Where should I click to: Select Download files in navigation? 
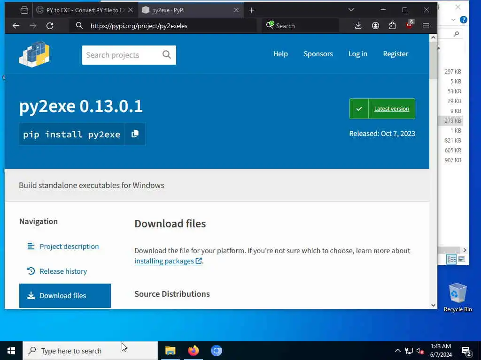65,296
